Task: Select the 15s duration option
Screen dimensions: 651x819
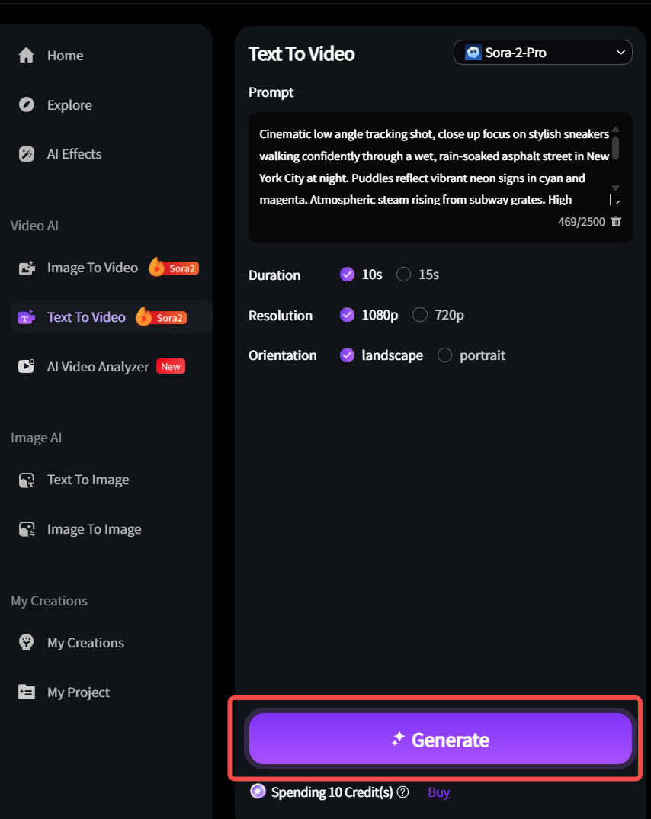Action: (x=404, y=275)
